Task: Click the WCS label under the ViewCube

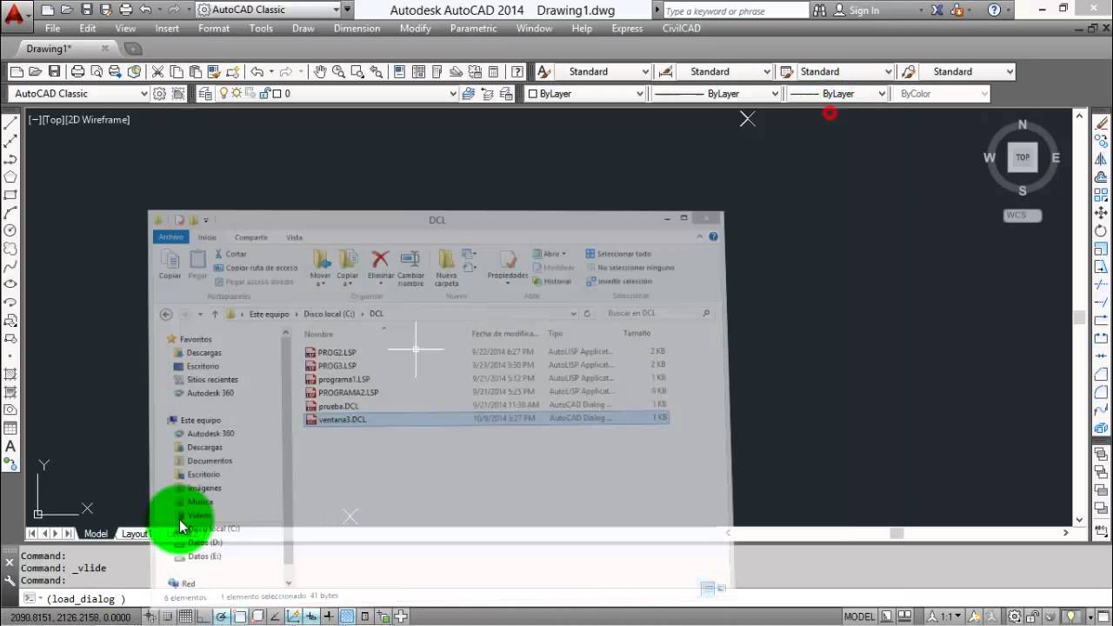Action: 1023,216
